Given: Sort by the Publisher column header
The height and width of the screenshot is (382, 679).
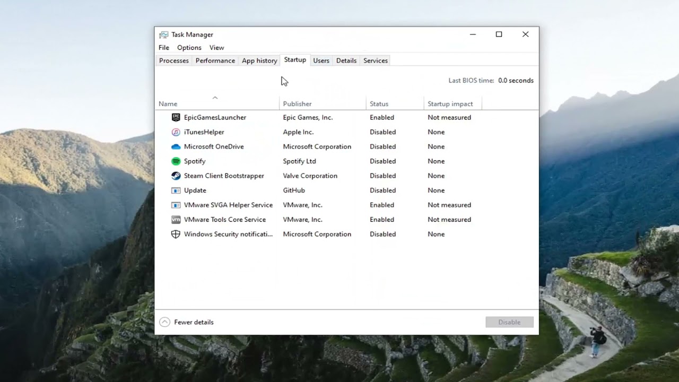Looking at the screenshot, I should (x=323, y=103).
